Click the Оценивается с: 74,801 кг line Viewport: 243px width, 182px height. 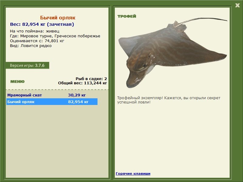[37, 41]
